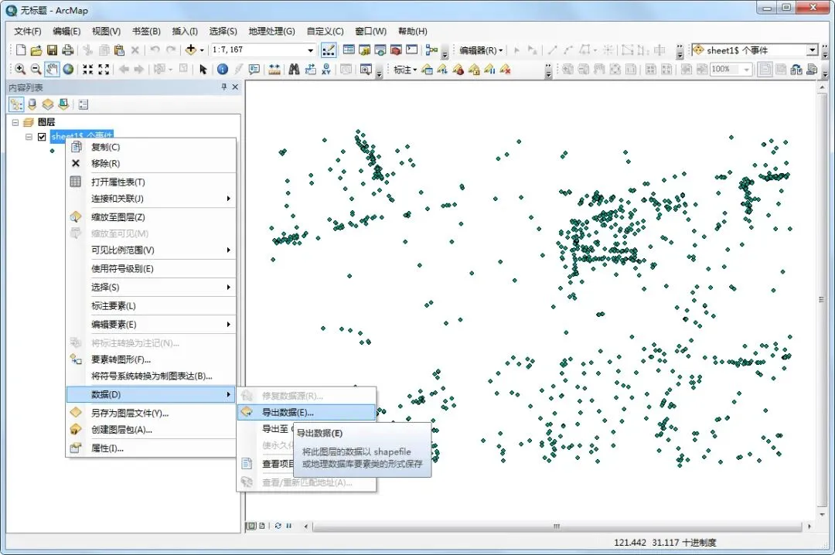Choose 移除(R) from context menu

(151, 164)
